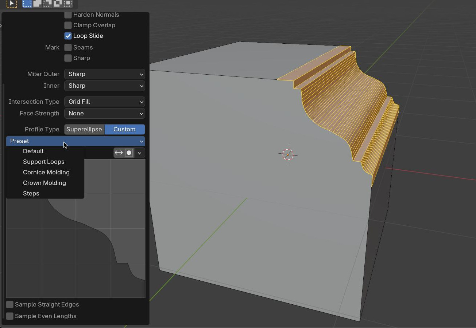
Task: Select the Crown Molding preset
Action: 45,183
